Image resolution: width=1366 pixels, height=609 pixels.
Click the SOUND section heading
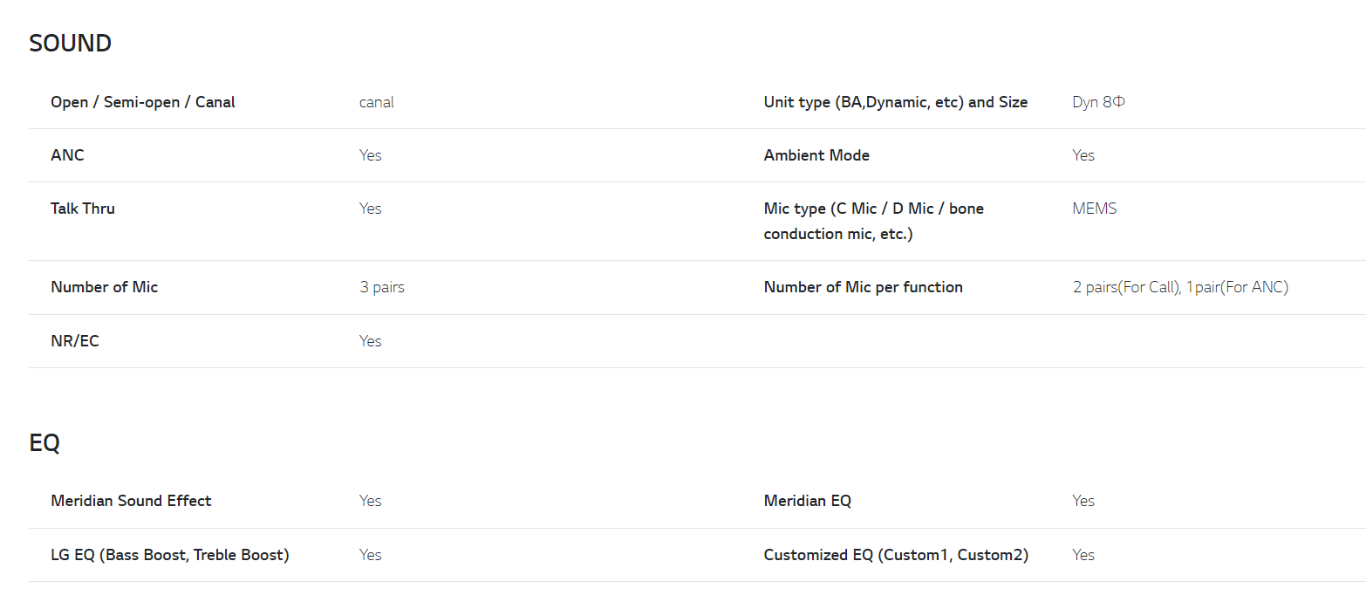coord(70,44)
